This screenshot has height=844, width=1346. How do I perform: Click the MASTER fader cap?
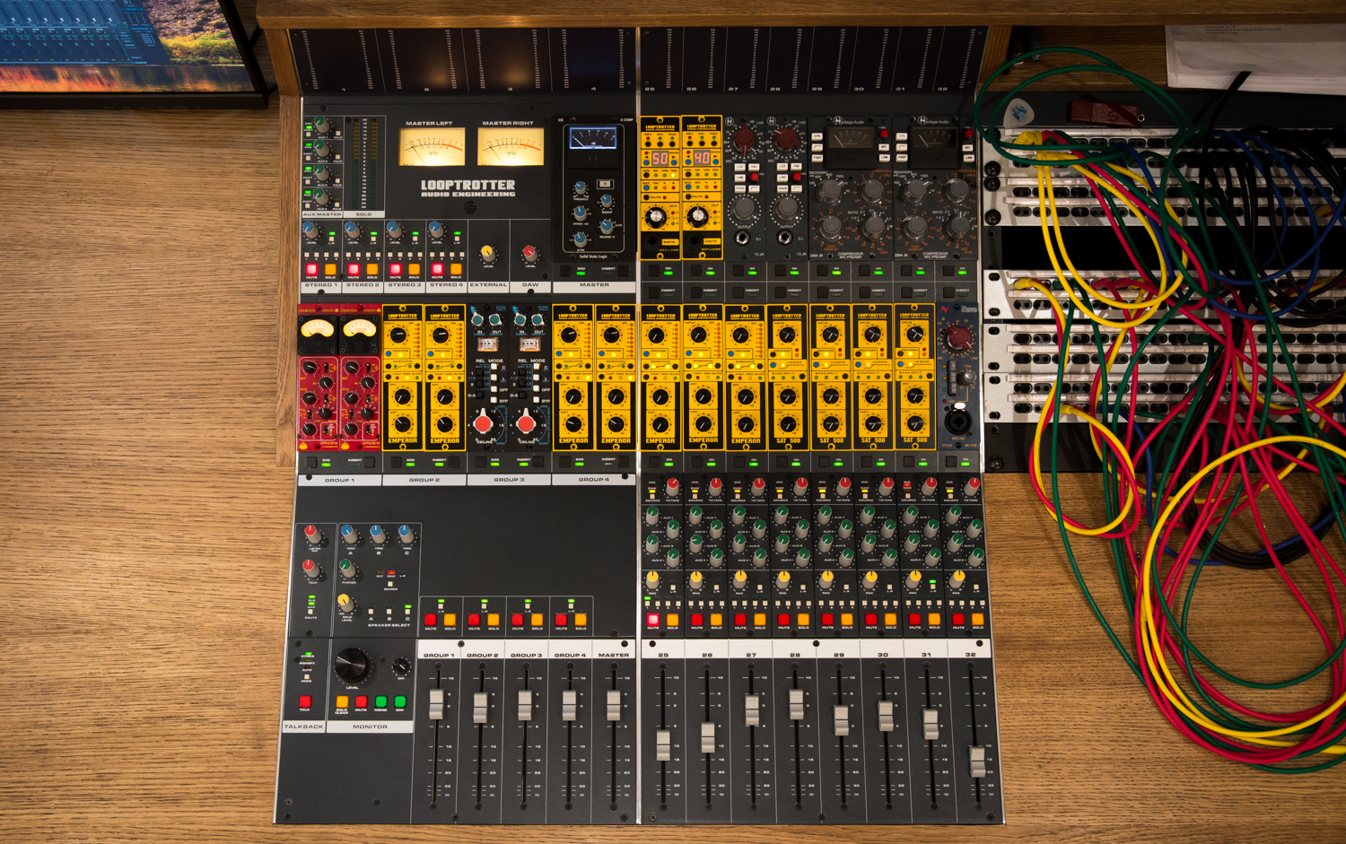coord(615,705)
